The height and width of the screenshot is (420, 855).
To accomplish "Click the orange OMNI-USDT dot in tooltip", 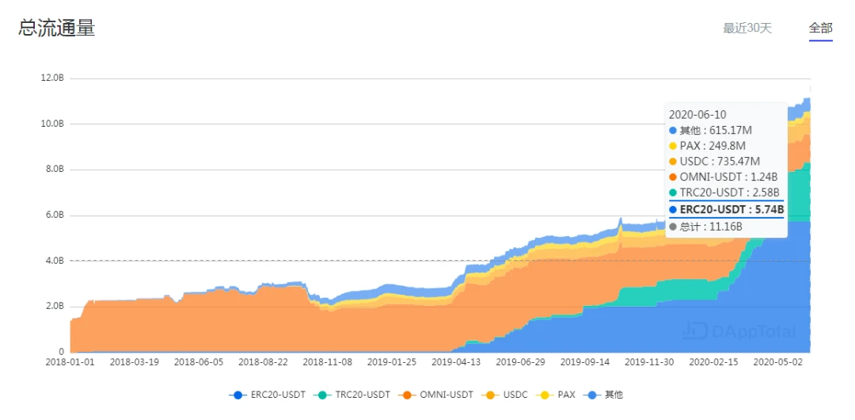I will point(673,177).
